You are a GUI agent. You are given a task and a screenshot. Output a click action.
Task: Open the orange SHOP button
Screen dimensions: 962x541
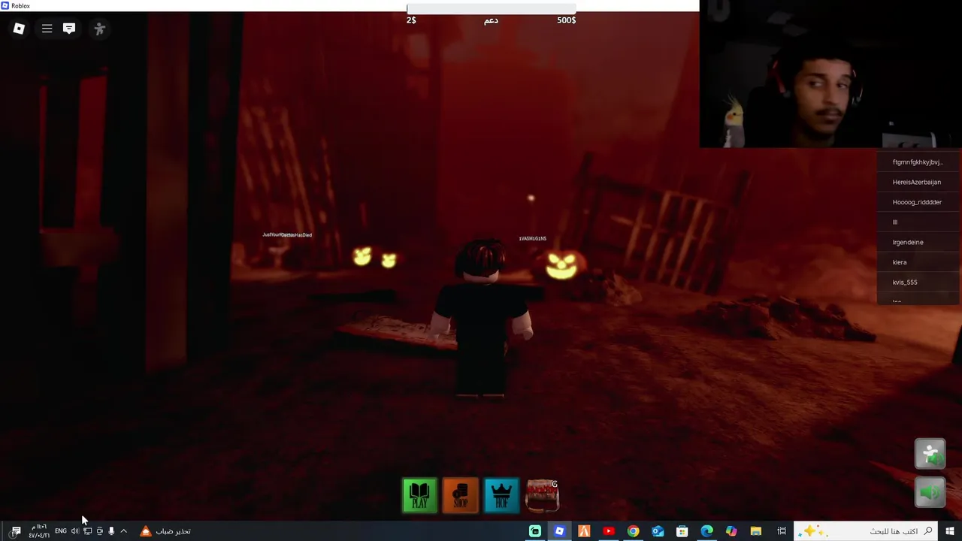pos(460,496)
